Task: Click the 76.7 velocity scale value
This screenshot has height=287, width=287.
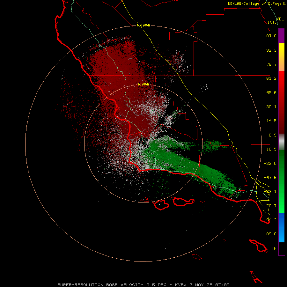Action: pyautogui.click(x=271, y=64)
